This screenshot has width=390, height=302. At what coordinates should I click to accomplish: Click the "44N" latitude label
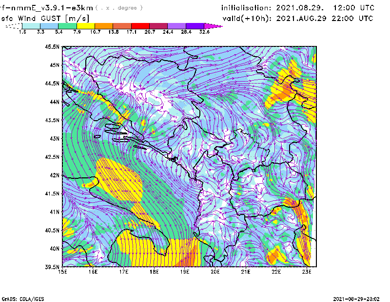coord(55,102)
